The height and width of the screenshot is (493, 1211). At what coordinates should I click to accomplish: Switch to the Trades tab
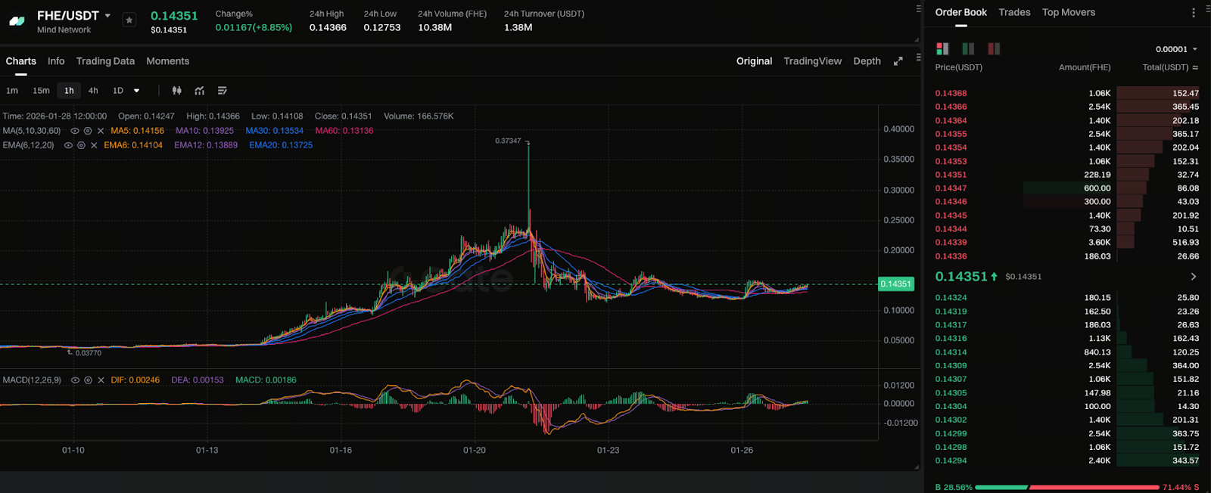[1014, 13]
